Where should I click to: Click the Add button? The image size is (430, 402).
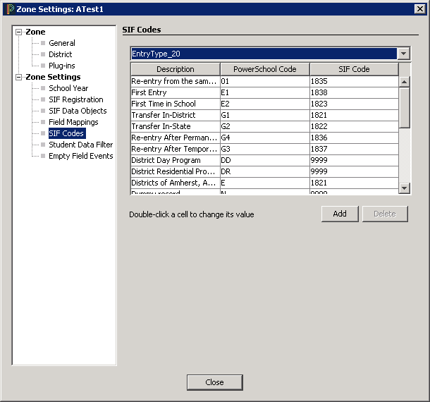click(x=340, y=214)
